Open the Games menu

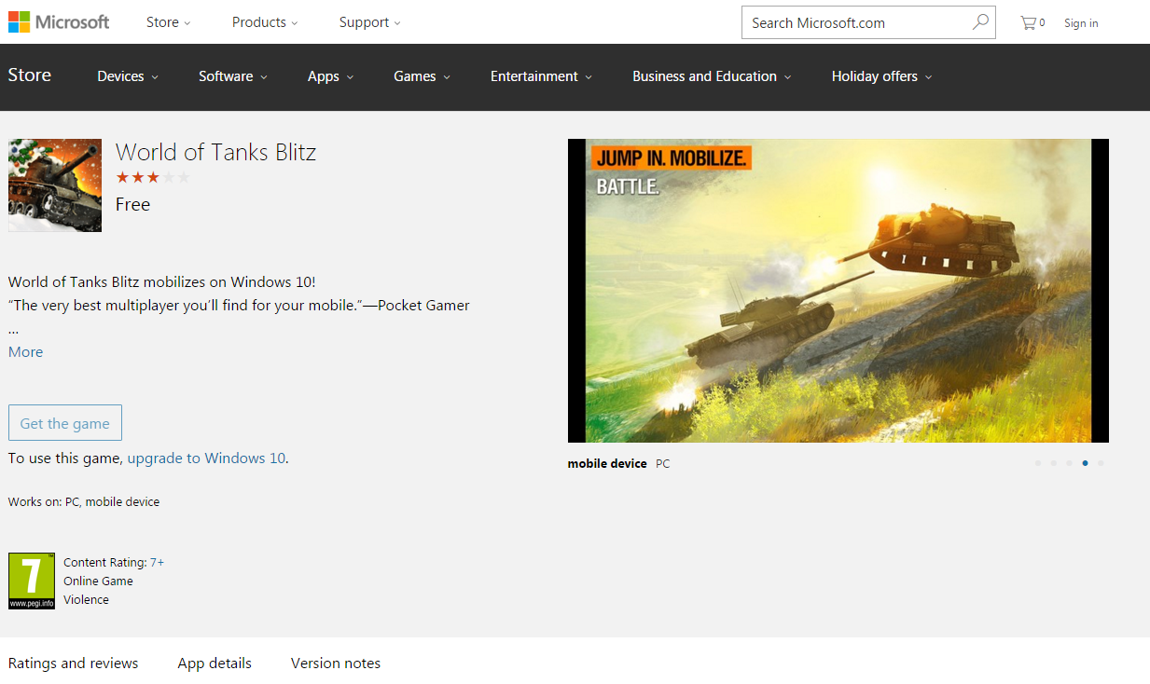[x=423, y=76]
